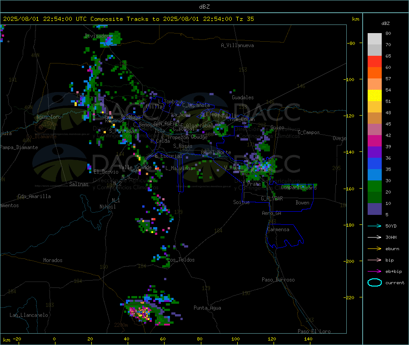Screen dimensions: 409x345
Task: Click the 'Nihuil' map label
Action: (107, 207)
